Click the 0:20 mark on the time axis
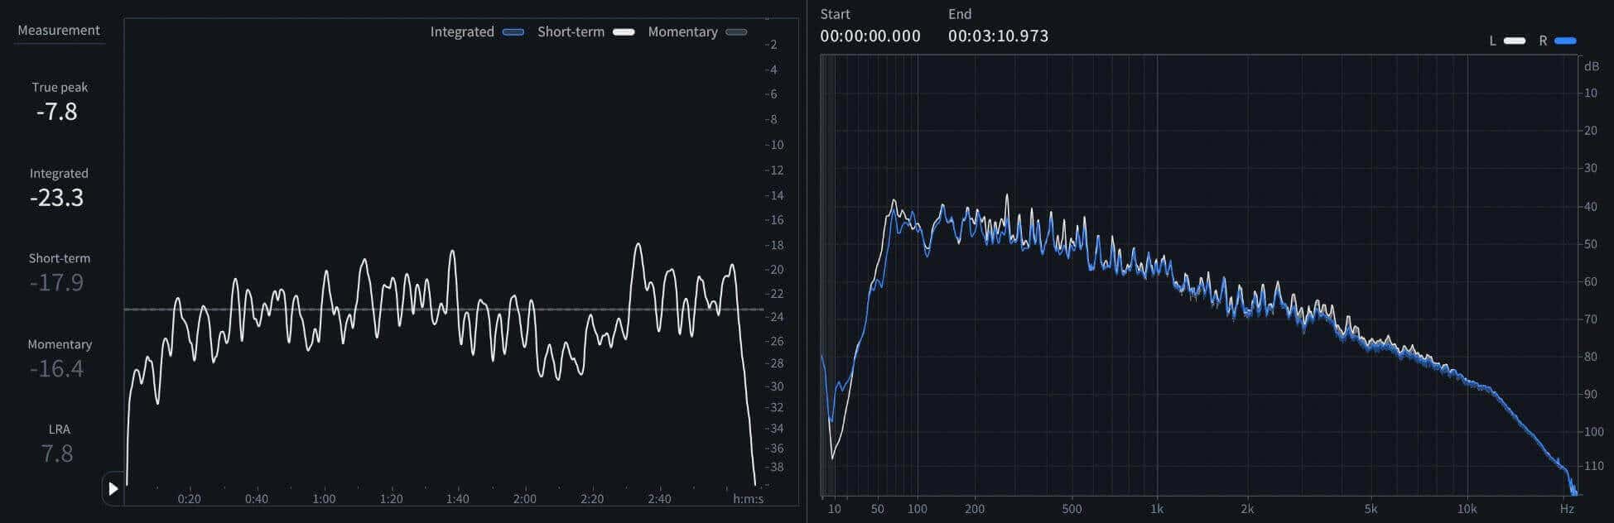The image size is (1614, 523). click(x=189, y=499)
